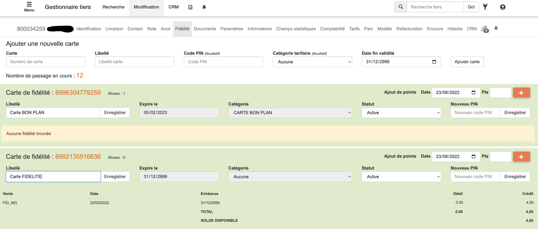
Task: Open calendar picker in Date fin validité
Action: tap(434, 62)
